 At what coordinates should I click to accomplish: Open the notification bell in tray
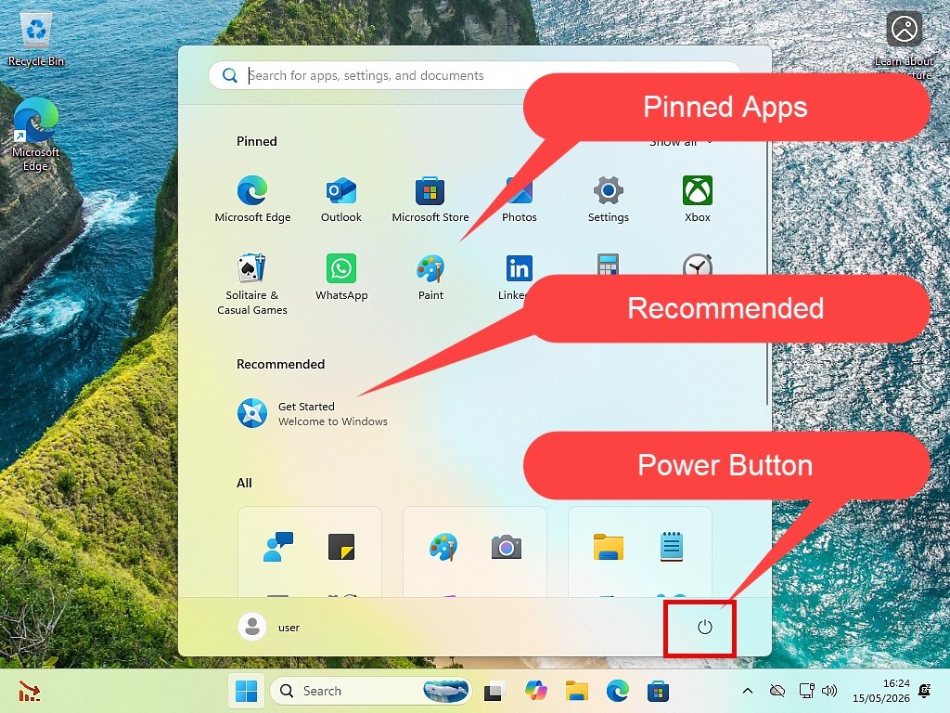pos(925,691)
